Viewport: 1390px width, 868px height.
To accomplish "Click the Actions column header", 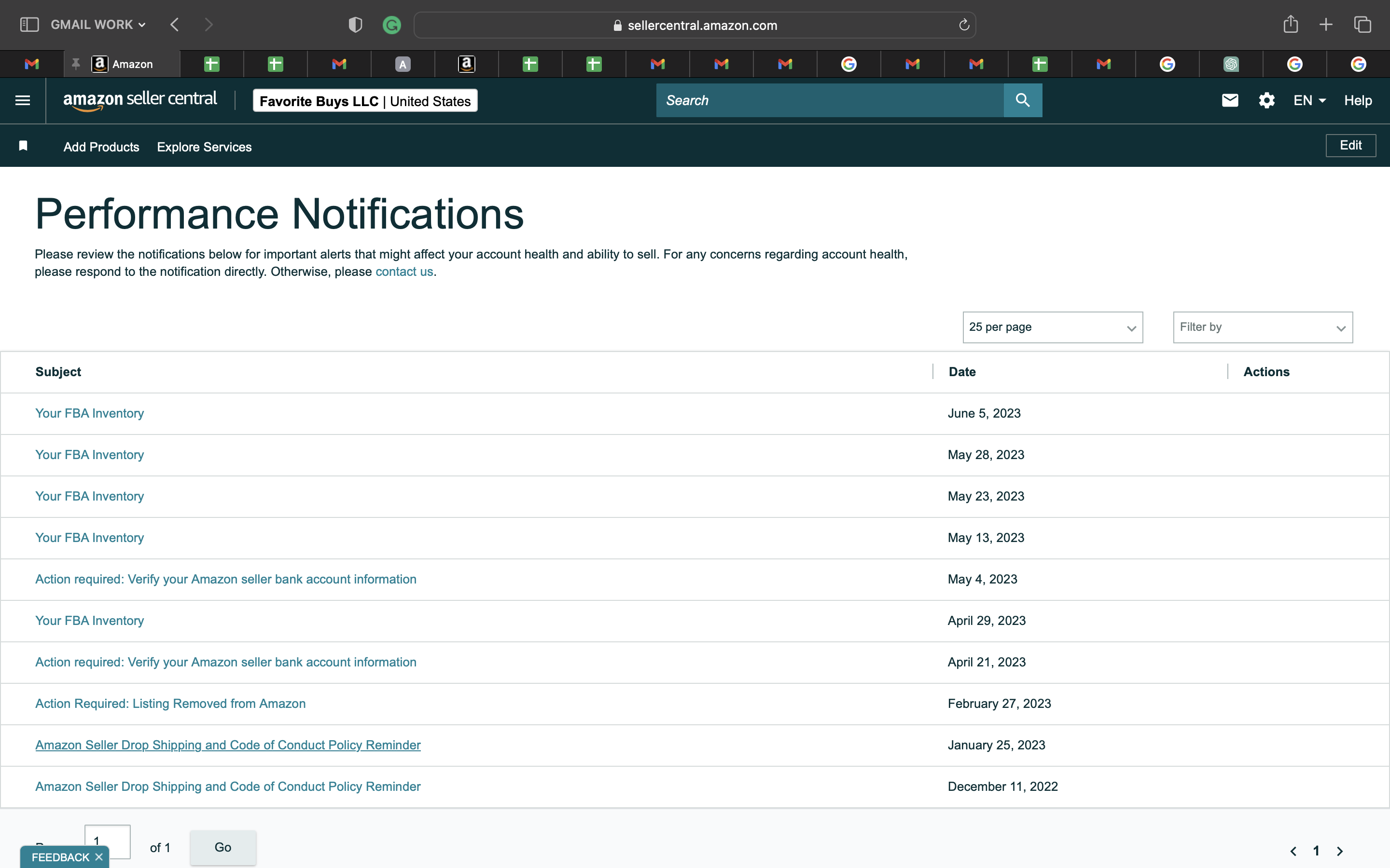I will 1266,372.
